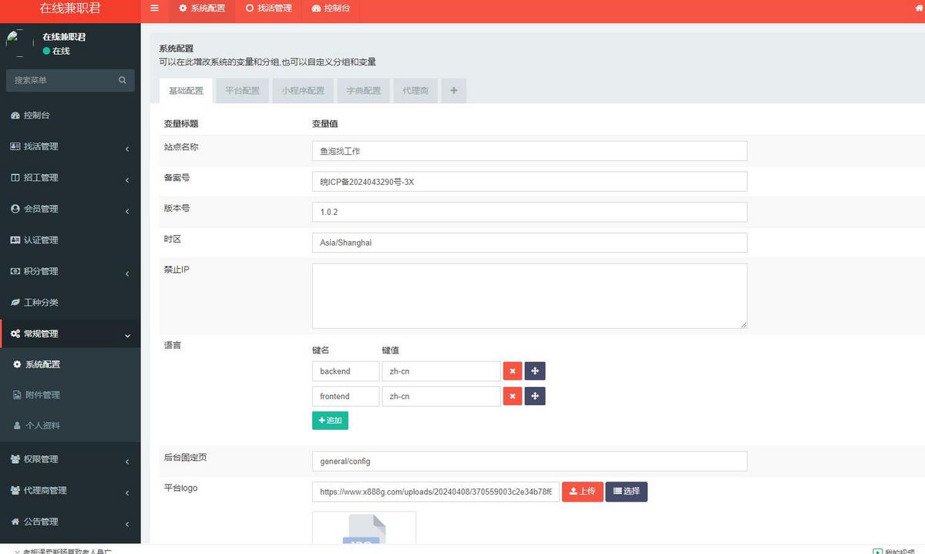The width and height of the screenshot is (925, 554).
Task: Click the 选择 button beside logo URL
Action: [626, 492]
